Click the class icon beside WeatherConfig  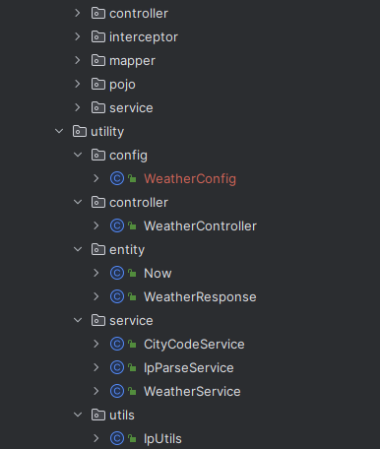point(117,178)
